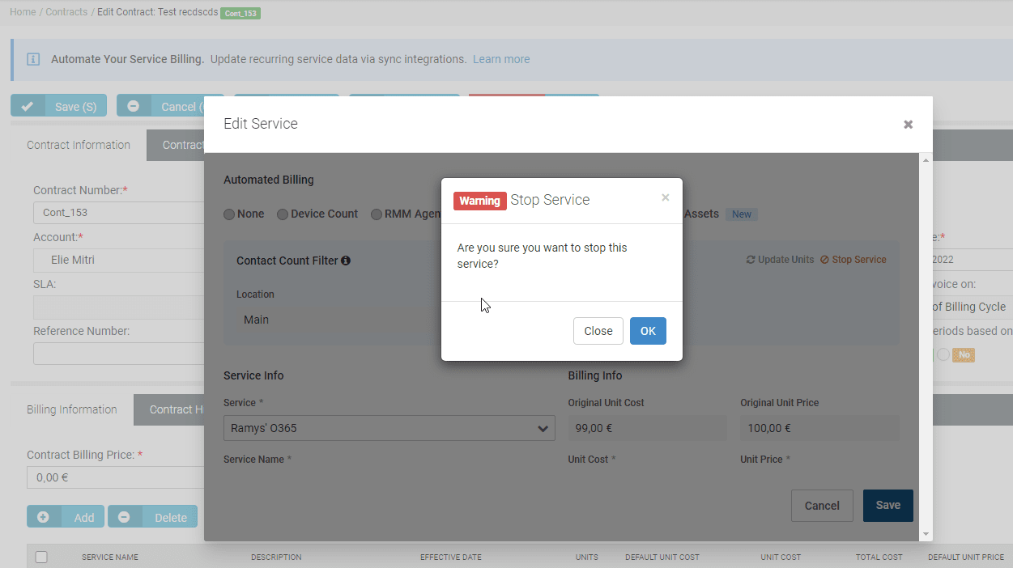This screenshot has height=568, width=1013.
Task: Switch to the Contract Information tab
Action: tap(79, 145)
